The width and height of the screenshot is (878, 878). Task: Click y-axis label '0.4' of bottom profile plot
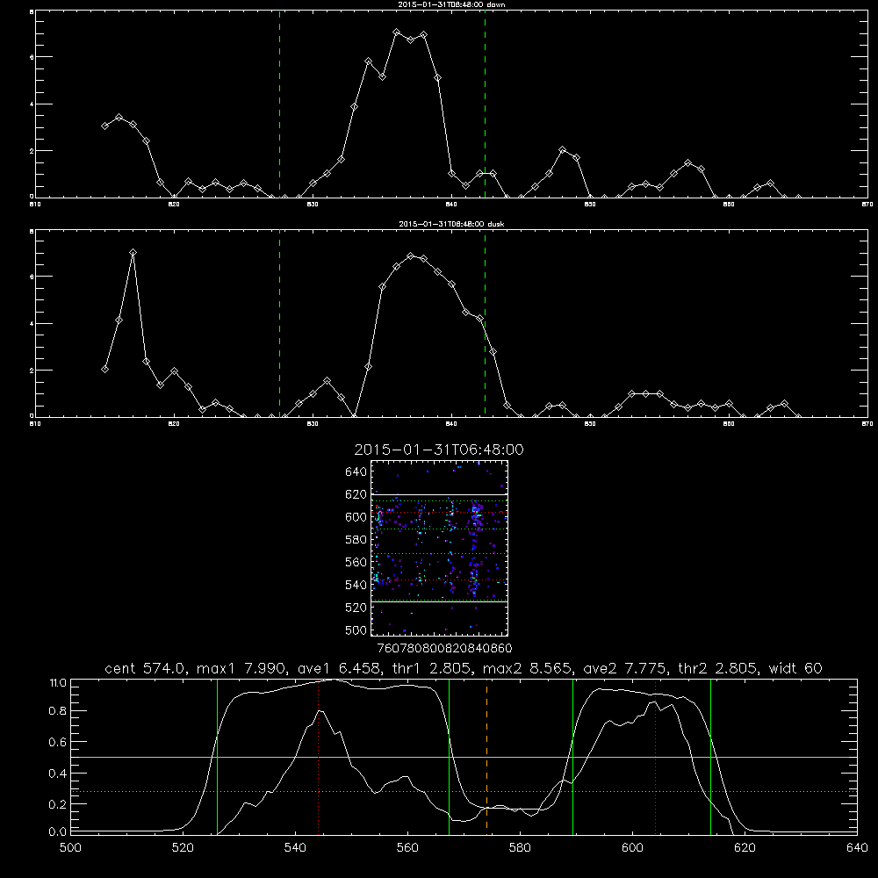click(x=58, y=774)
